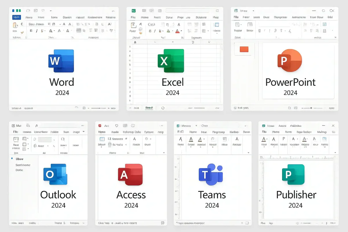
Task: Click the Save icon in Excel's Quick Access Toolbar
Action: click(144, 10)
